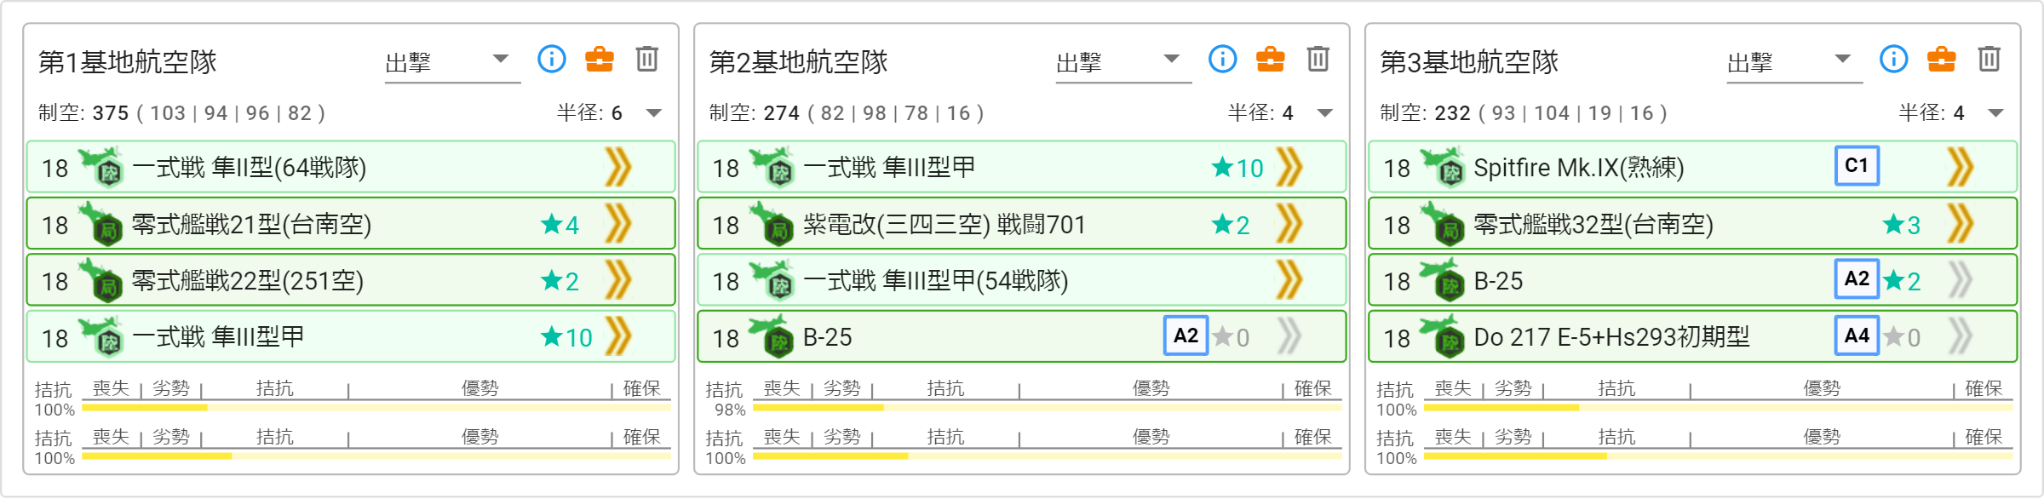
Task: Click aircraft type icon of Spitfire Mk.IX(熟練)
Action: (1444, 167)
